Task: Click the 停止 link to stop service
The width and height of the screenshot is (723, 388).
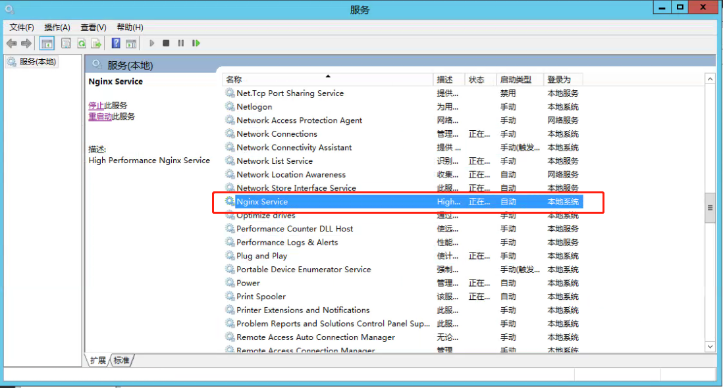Action: point(96,105)
